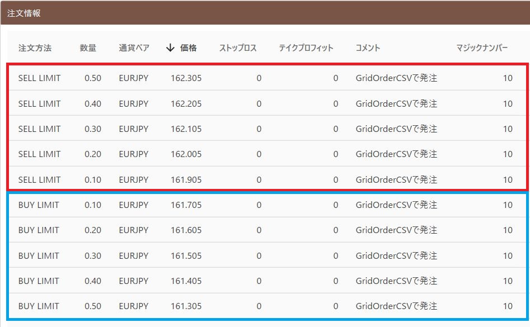Select the SELL LIMIT row priced 161.905
Screen dimensions: 530x327
267,179
